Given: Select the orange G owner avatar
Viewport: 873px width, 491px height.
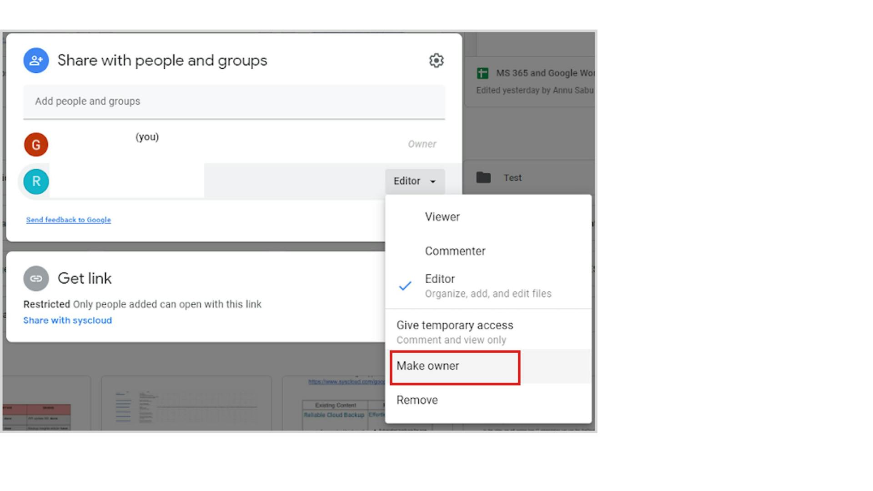Looking at the screenshot, I should point(35,144).
